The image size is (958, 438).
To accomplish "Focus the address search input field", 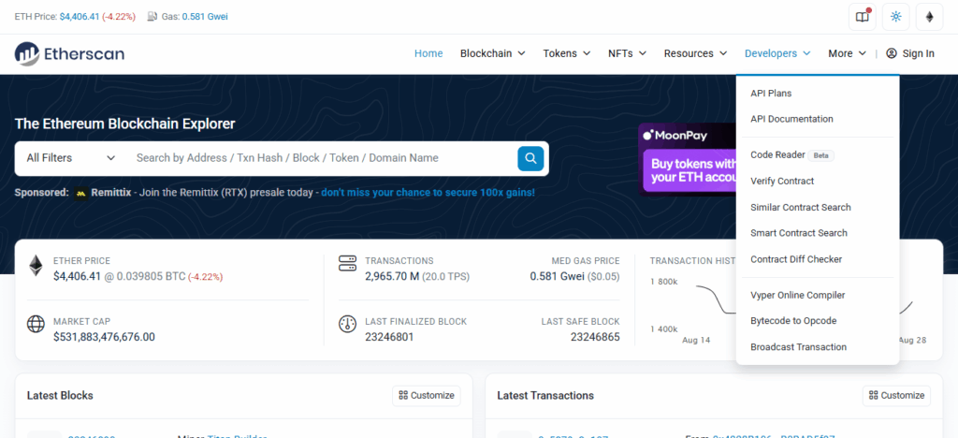I will coord(321,158).
